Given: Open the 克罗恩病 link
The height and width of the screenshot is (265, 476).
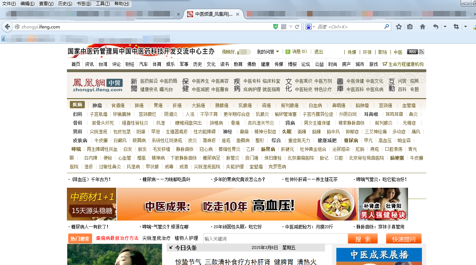Looking at the screenshot, I should 277,167.
